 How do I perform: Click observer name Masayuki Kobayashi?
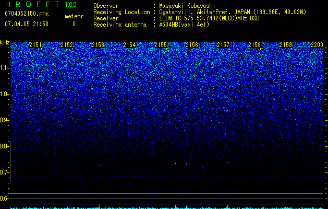coord(187,6)
